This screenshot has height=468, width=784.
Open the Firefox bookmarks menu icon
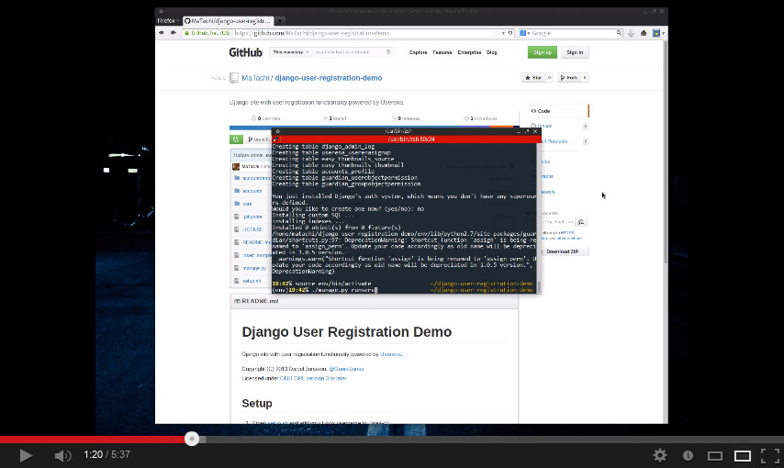tap(657, 33)
